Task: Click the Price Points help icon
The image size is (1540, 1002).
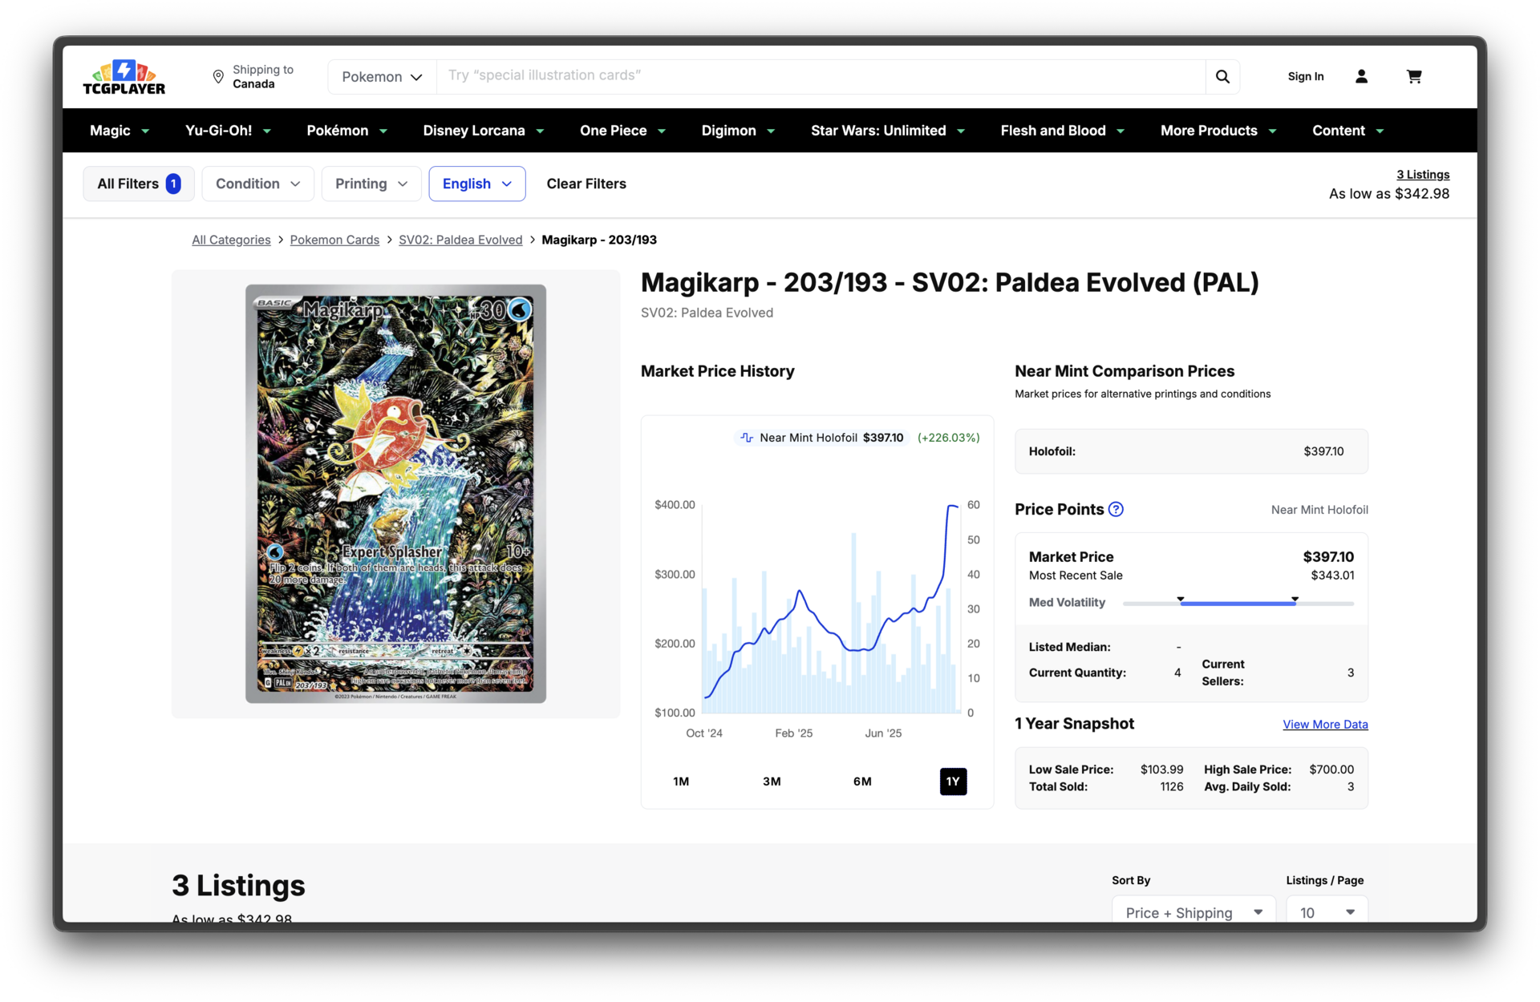Action: pyautogui.click(x=1116, y=510)
